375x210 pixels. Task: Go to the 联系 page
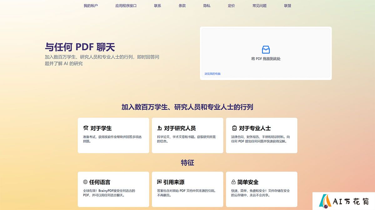[157, 6]
